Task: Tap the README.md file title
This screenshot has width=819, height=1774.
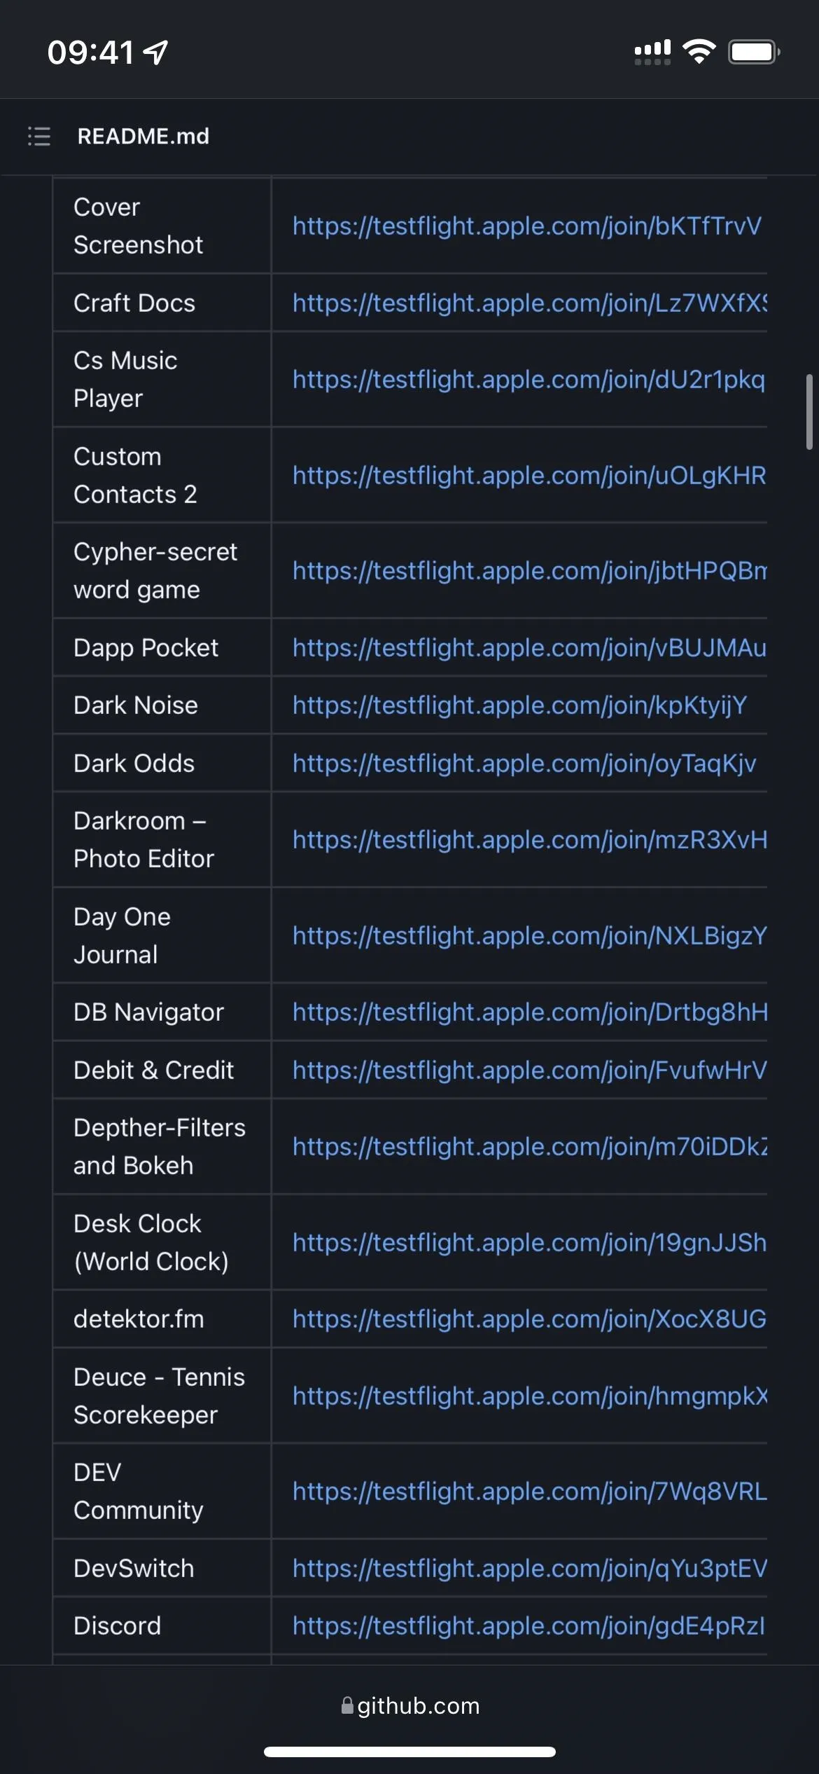Action: (x=143, y=136)
